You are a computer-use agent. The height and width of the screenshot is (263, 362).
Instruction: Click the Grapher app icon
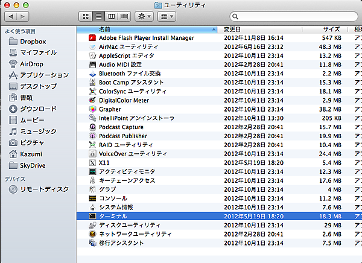92,109
